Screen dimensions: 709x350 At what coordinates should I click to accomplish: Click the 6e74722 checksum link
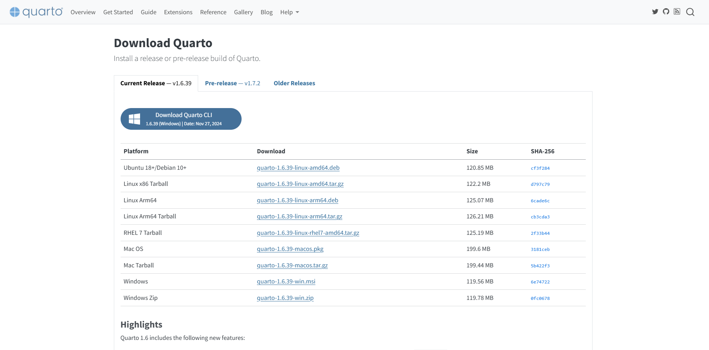[x=540, y=282]
